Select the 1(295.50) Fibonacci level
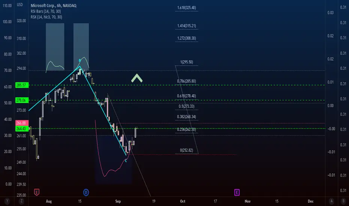The image size is (349, 206). coord(186,62)
